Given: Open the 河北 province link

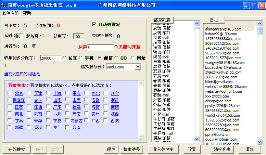Looking at the screenshot, I should click(x=96, y=93).
